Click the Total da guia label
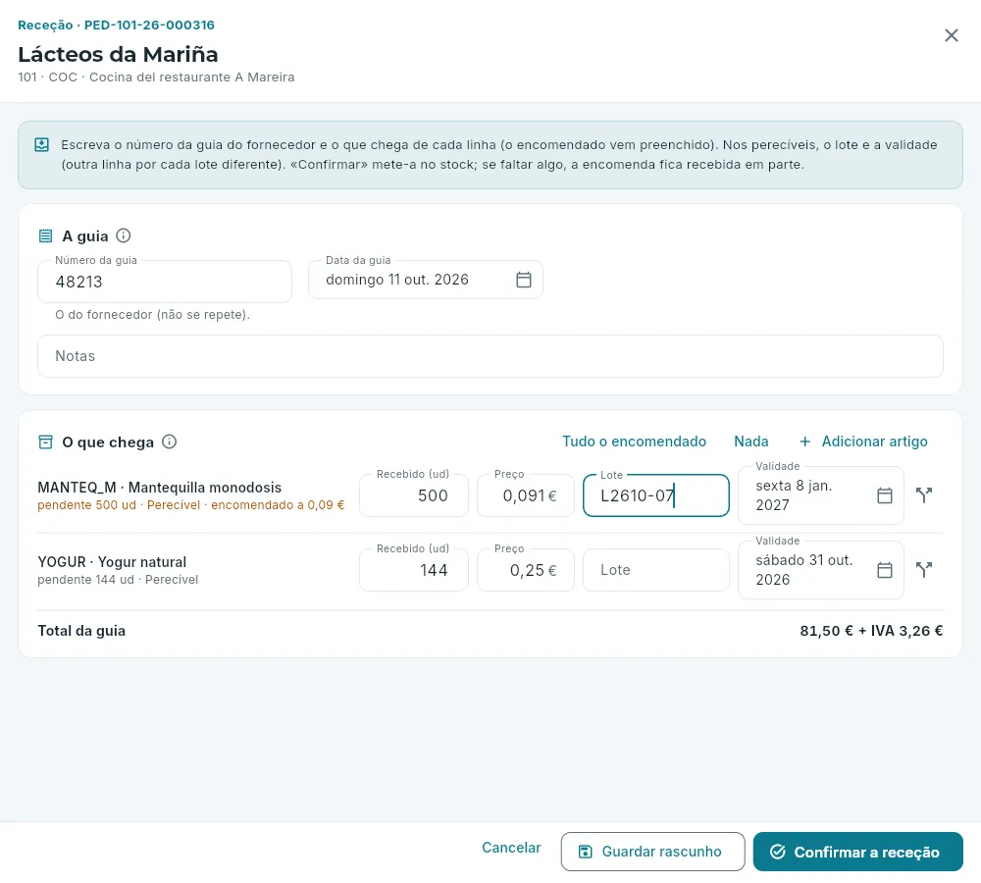The height and width of the screenshot is (883, 981). 81,631
